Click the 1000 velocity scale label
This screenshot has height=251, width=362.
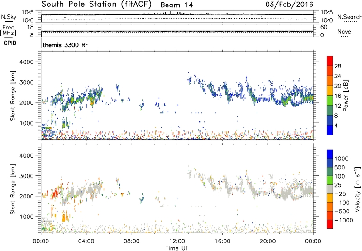[x=341, y=159]
